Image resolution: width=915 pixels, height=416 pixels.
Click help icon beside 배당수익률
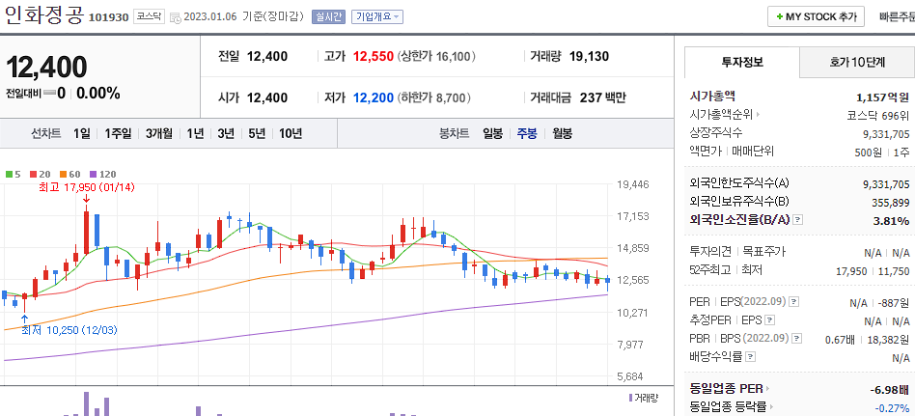pos(751,356)
